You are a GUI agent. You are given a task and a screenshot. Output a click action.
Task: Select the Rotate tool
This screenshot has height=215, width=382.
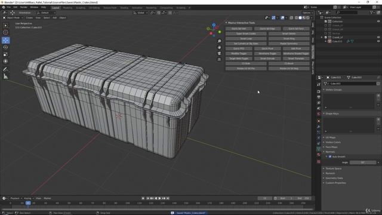[5, 47]
